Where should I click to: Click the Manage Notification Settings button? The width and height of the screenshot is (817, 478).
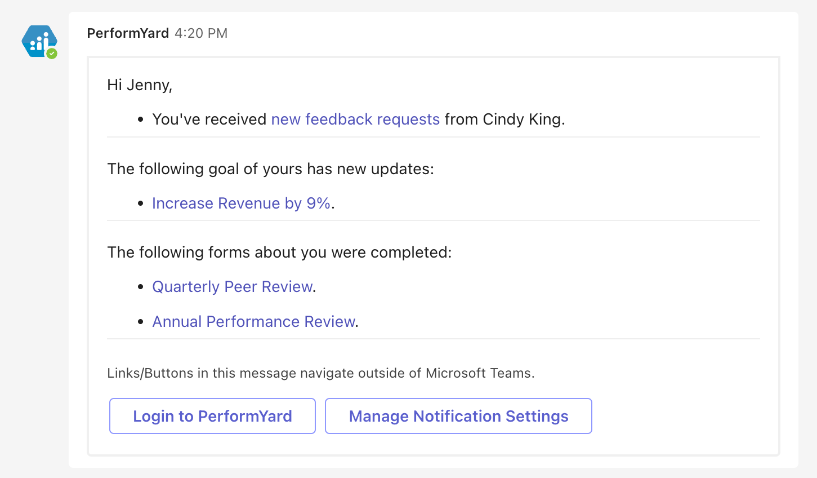458,416
